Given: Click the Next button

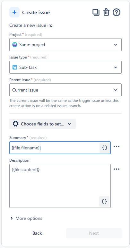Looking at the screenshot, I should (x=94, y=233).
